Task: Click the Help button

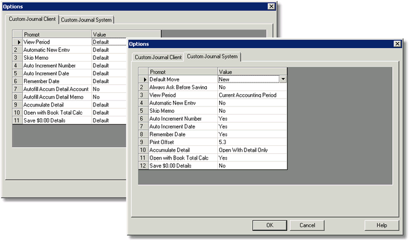Action: [382, 225]
